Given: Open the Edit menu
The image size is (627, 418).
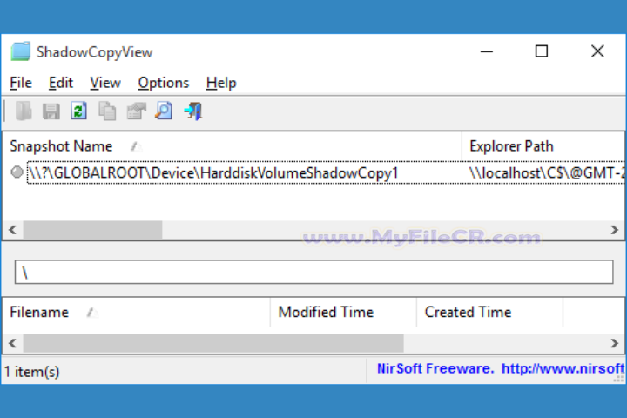Looking at the screenshot, I should [61, 83].
